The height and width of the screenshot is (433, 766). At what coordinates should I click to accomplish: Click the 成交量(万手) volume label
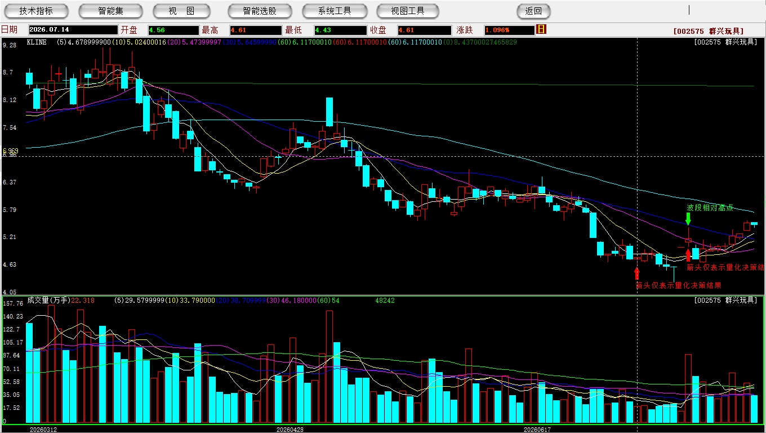48,300
